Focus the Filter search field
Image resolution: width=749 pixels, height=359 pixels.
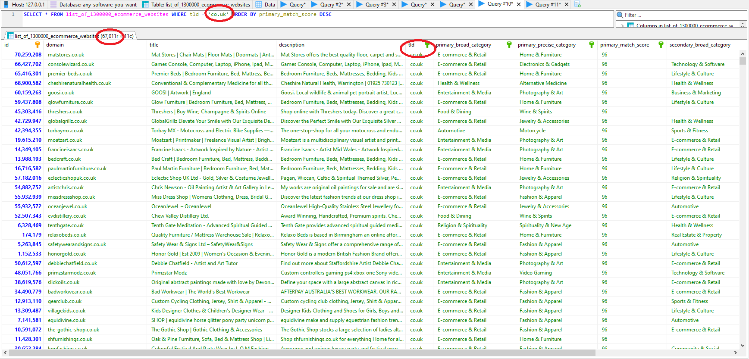point(682,15)
